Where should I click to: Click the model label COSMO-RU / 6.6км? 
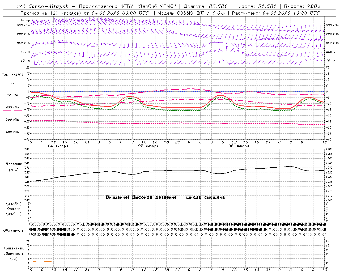click(201, 13)
